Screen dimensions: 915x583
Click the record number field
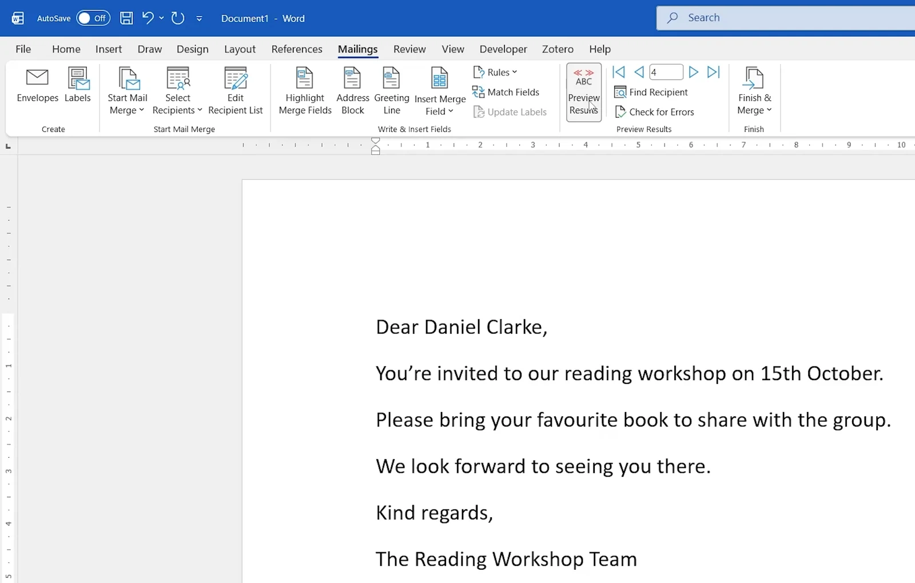pos(666,72)
